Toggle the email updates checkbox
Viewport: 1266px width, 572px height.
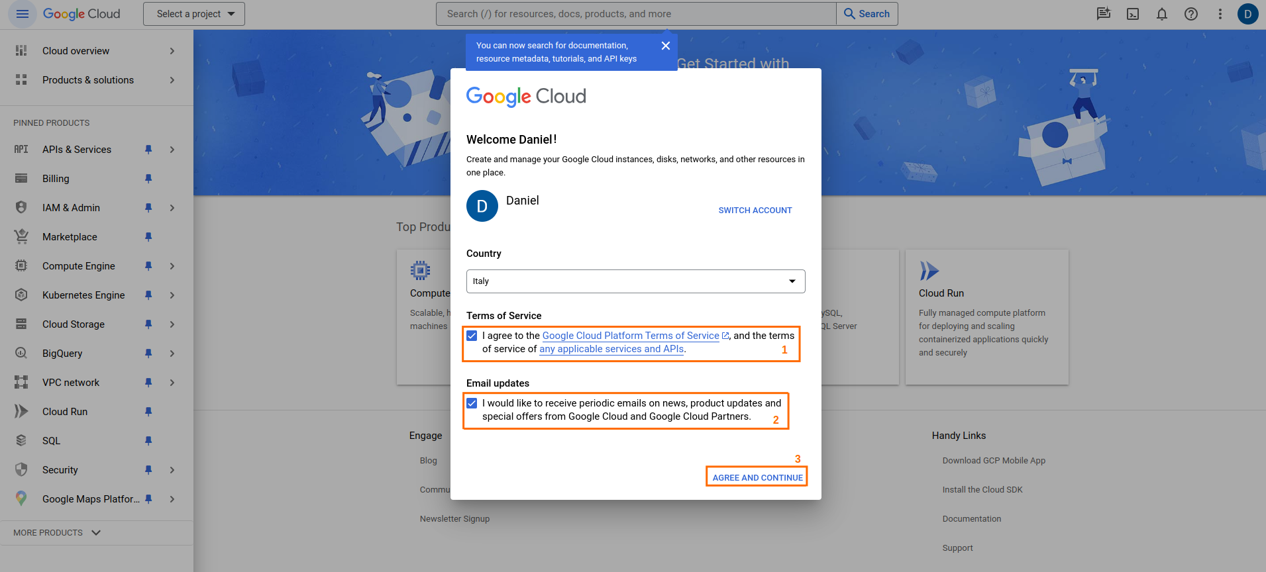coord(472,403)
